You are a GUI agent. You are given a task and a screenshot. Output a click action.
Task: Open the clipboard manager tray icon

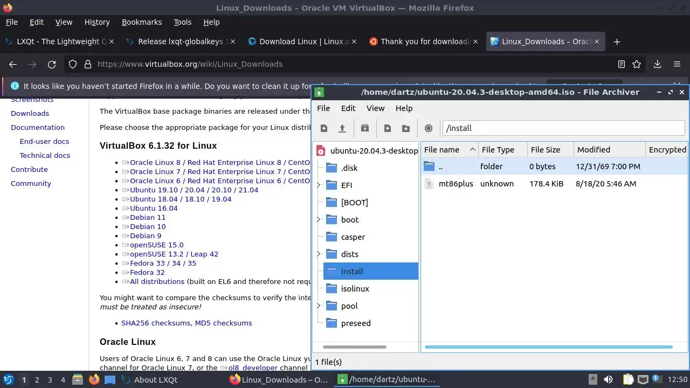tap(628, 379)
